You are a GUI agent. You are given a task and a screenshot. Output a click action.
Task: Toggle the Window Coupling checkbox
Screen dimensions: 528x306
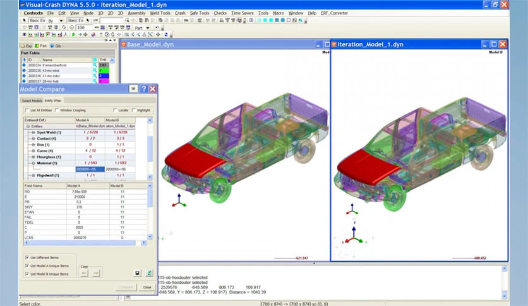pyautogui.click(x=57, y=110)
